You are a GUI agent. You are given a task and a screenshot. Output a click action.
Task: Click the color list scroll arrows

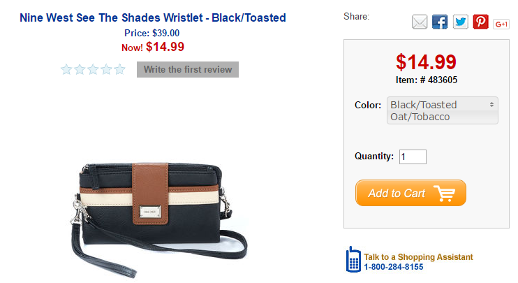(492, 104)
